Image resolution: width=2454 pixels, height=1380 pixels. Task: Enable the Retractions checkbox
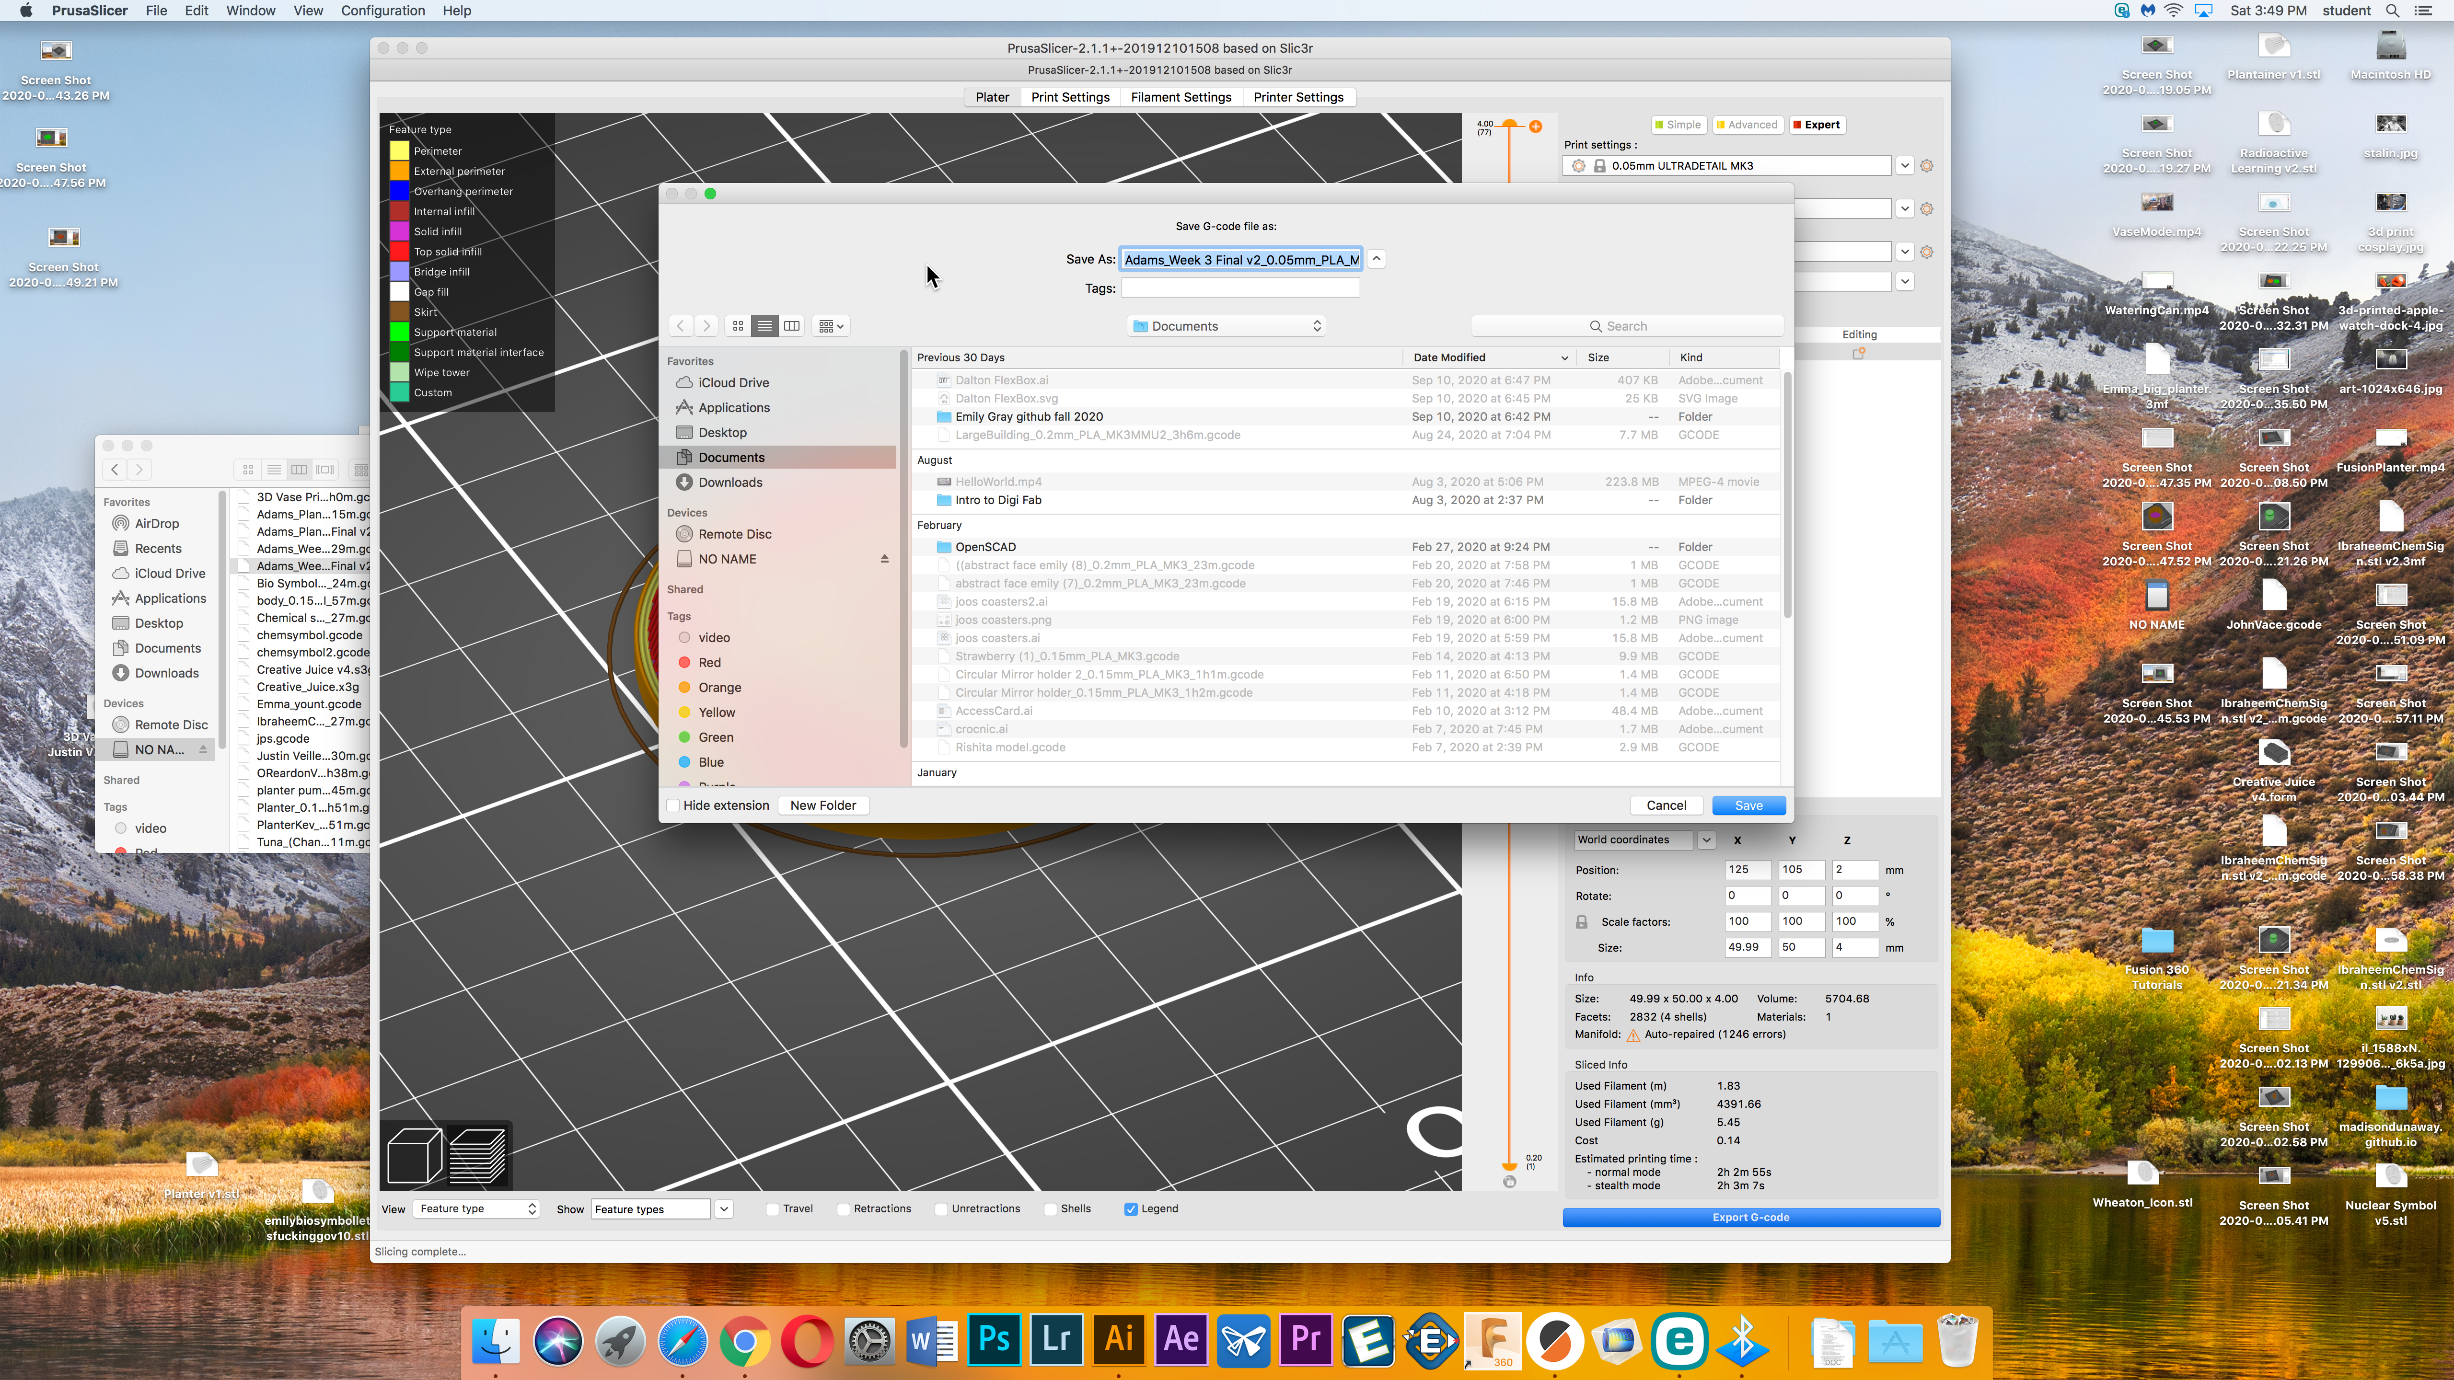click(x=843, y=1209)
